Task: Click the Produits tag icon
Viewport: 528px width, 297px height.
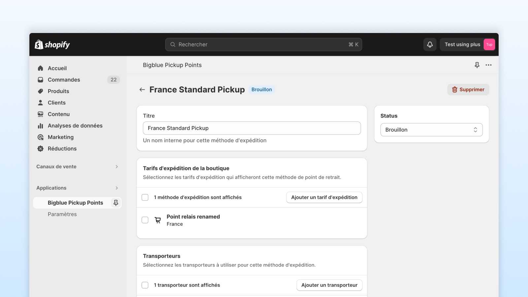Action: [x=41, y=91]
